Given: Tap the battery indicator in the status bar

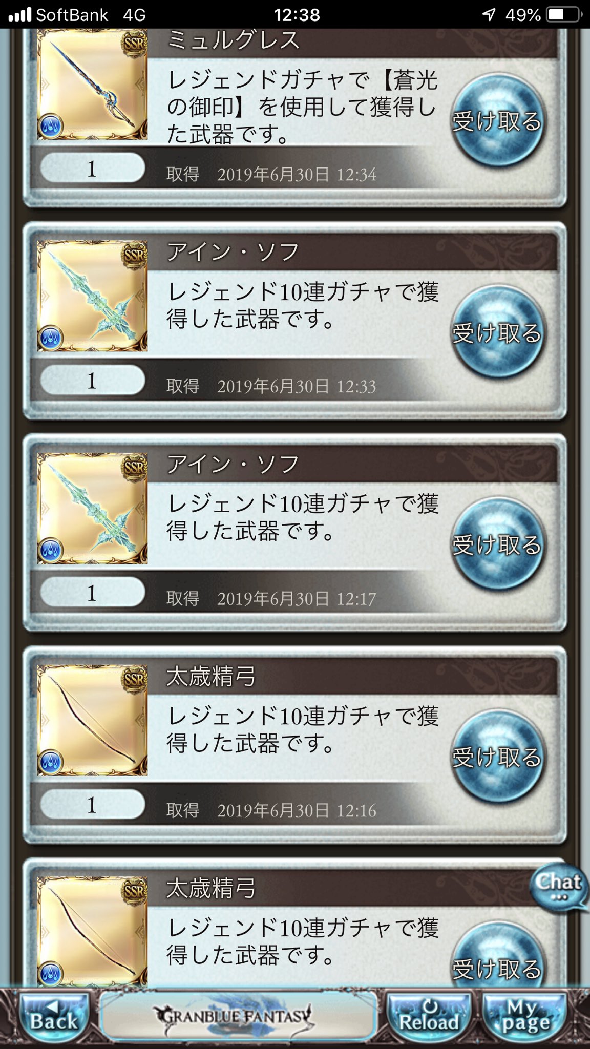Looking at the screenshot, I should (x=563, y=14).
